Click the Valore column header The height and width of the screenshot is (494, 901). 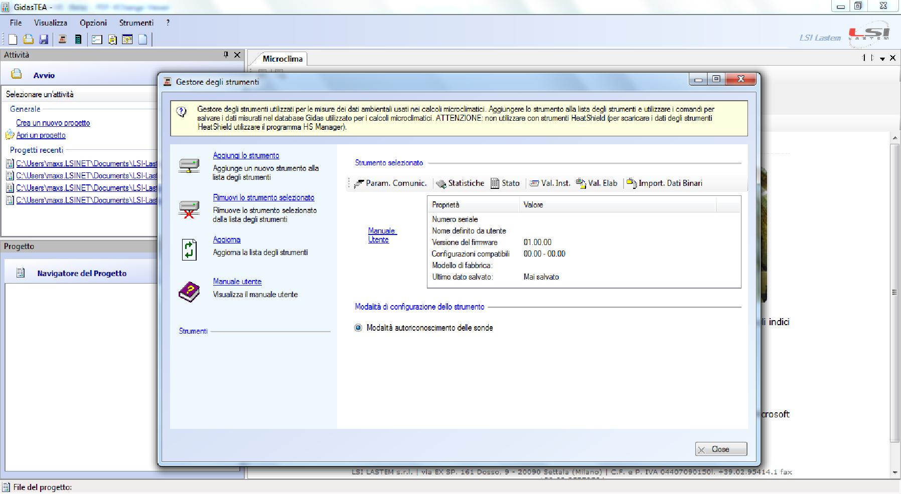point(618,204)
